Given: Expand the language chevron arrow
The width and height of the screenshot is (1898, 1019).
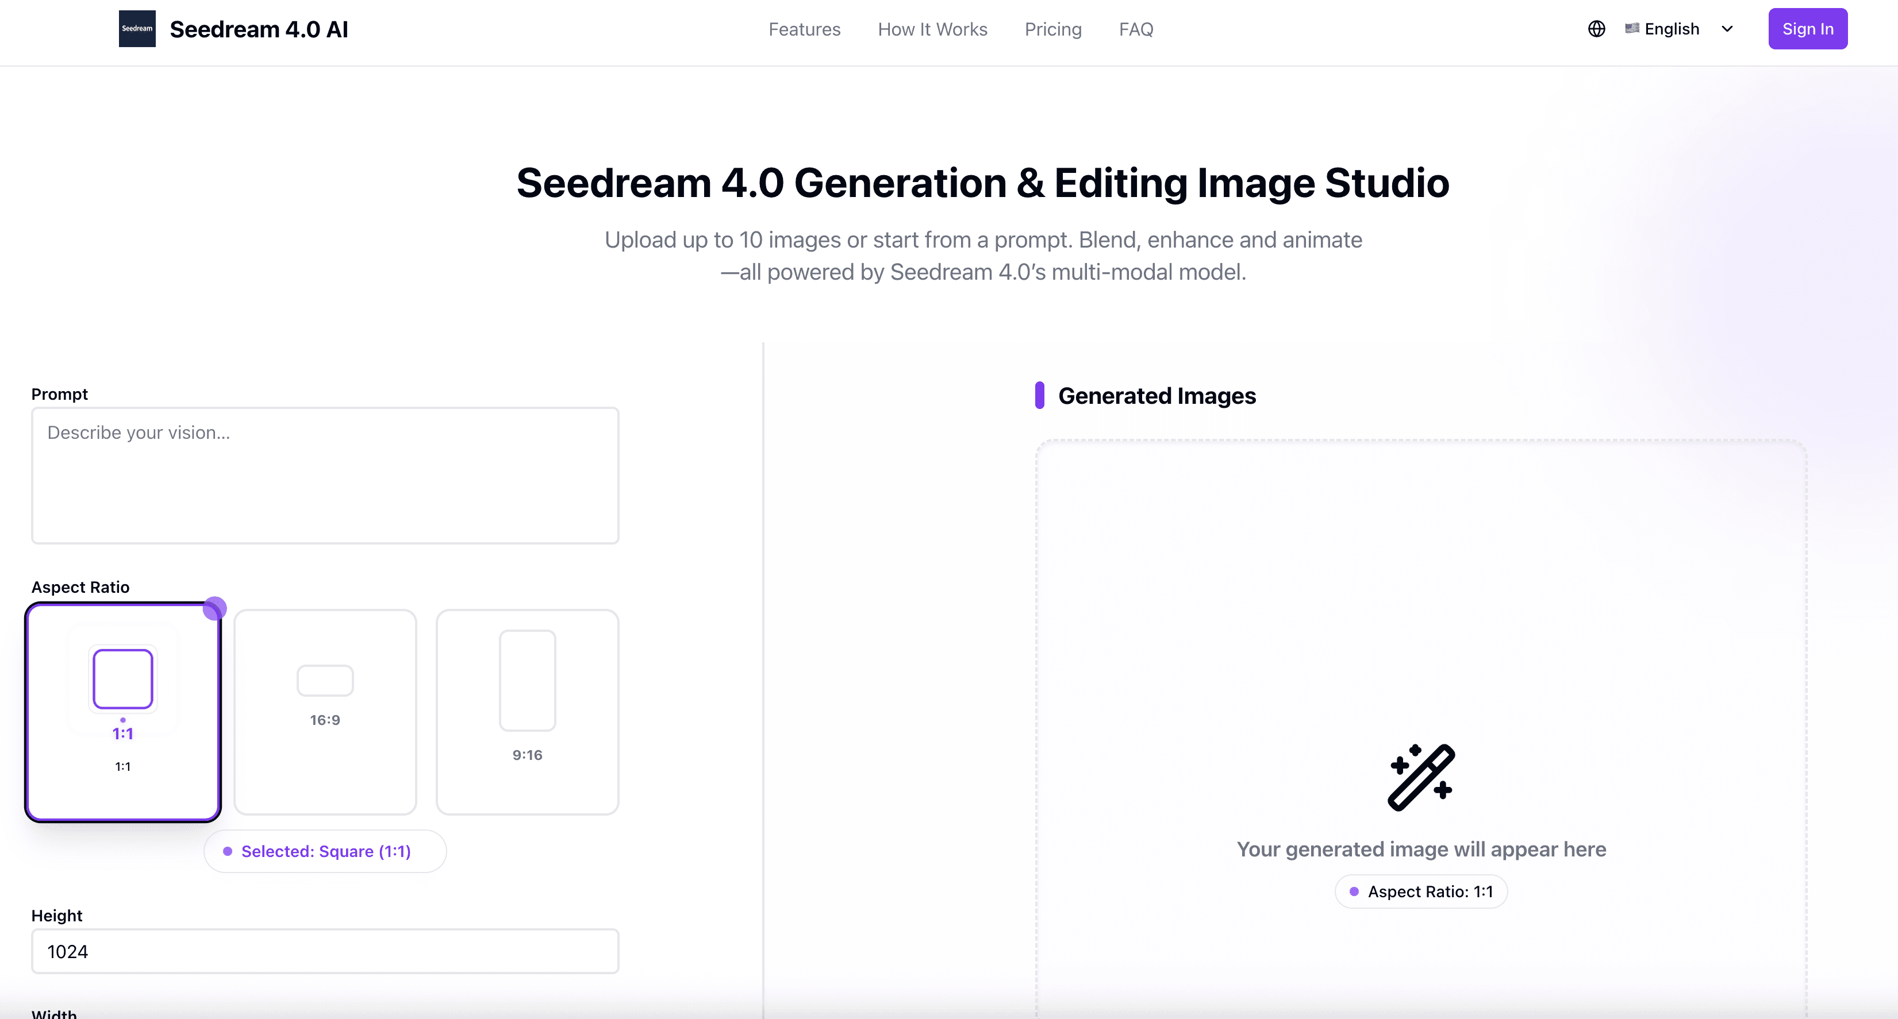Looking at the screenshot, I should 1727,29.
